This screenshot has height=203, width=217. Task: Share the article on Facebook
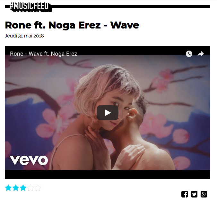(185, 194)
